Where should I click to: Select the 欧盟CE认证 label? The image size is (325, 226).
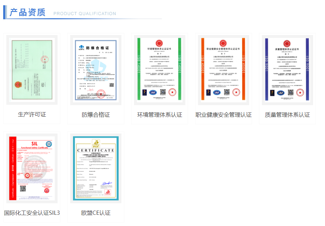[x=96, y=213]
